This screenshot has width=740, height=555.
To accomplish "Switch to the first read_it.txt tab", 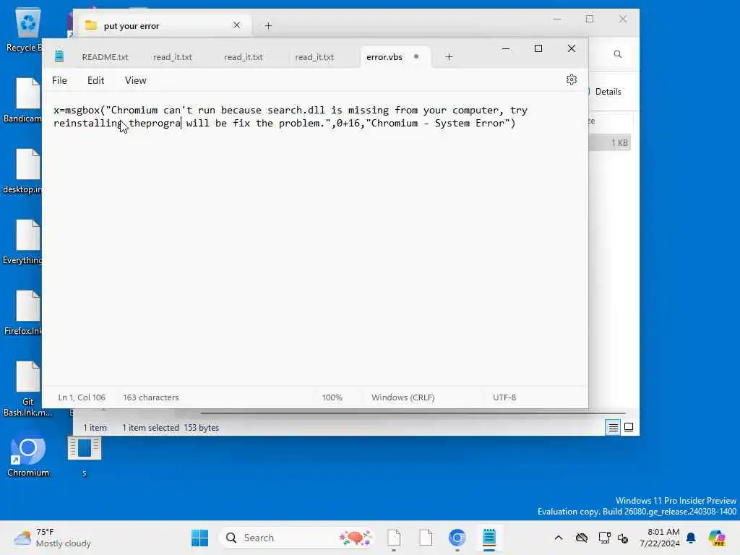I will pyautogui.click(x=172, y=57).
